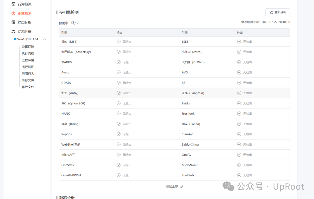Click the check icon for WebShell专杀

point(119,144)
